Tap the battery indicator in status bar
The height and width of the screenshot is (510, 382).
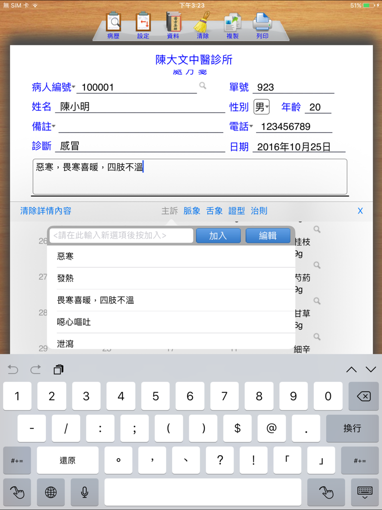(x=369, y=5)
